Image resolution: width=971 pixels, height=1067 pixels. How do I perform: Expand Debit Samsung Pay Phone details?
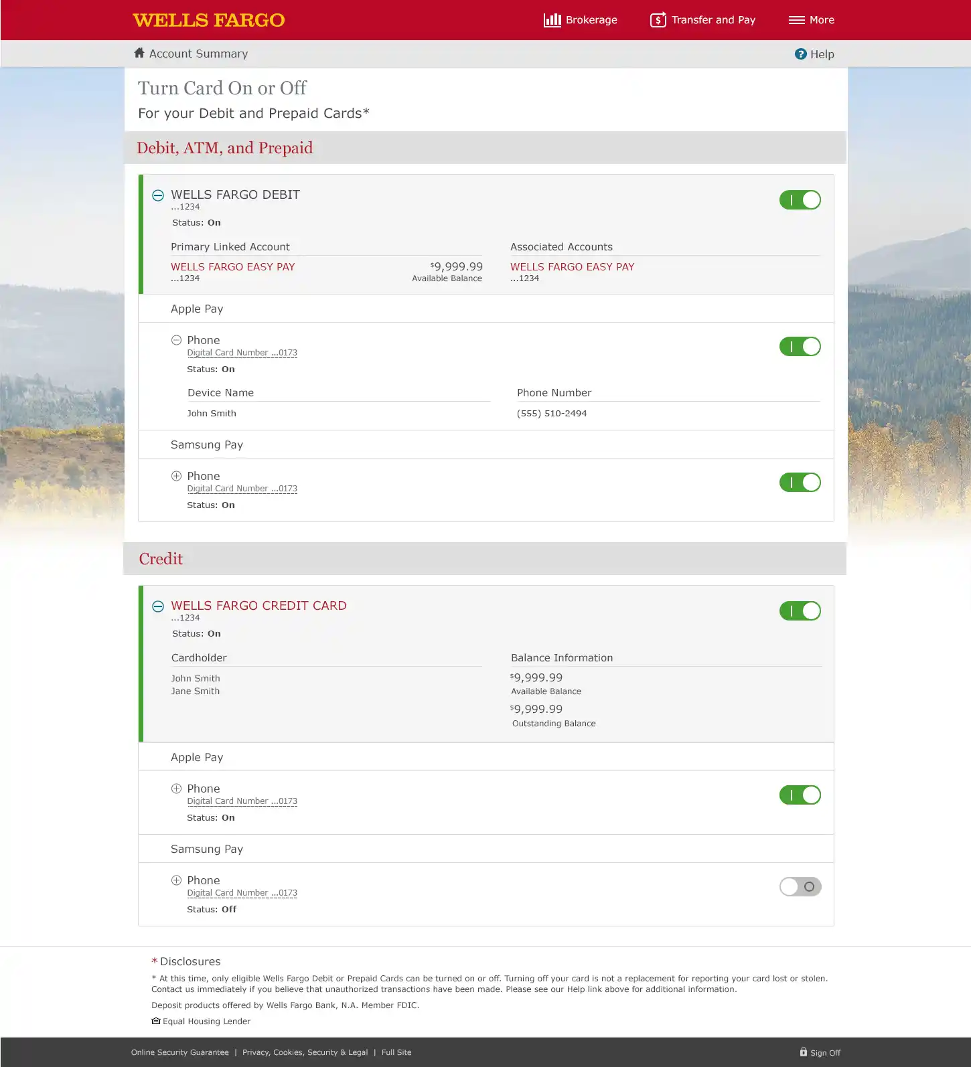pos(176,476)
